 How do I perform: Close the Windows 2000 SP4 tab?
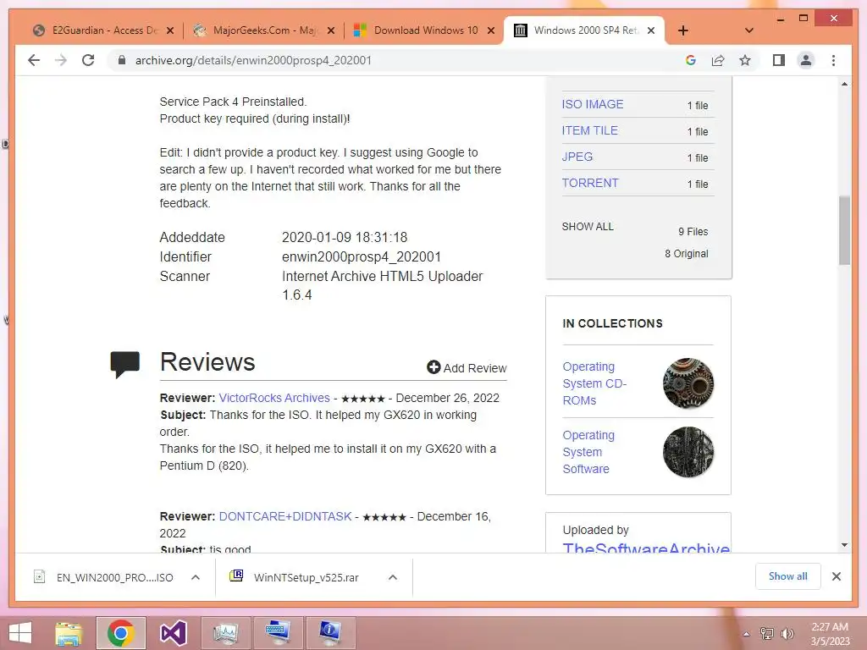click(x=651, y=30)
